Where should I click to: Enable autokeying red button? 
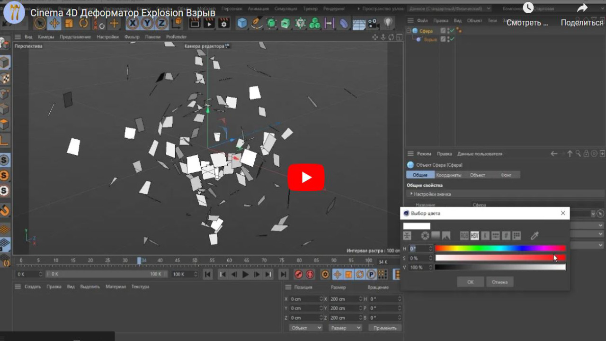click(x=310, y=274)
